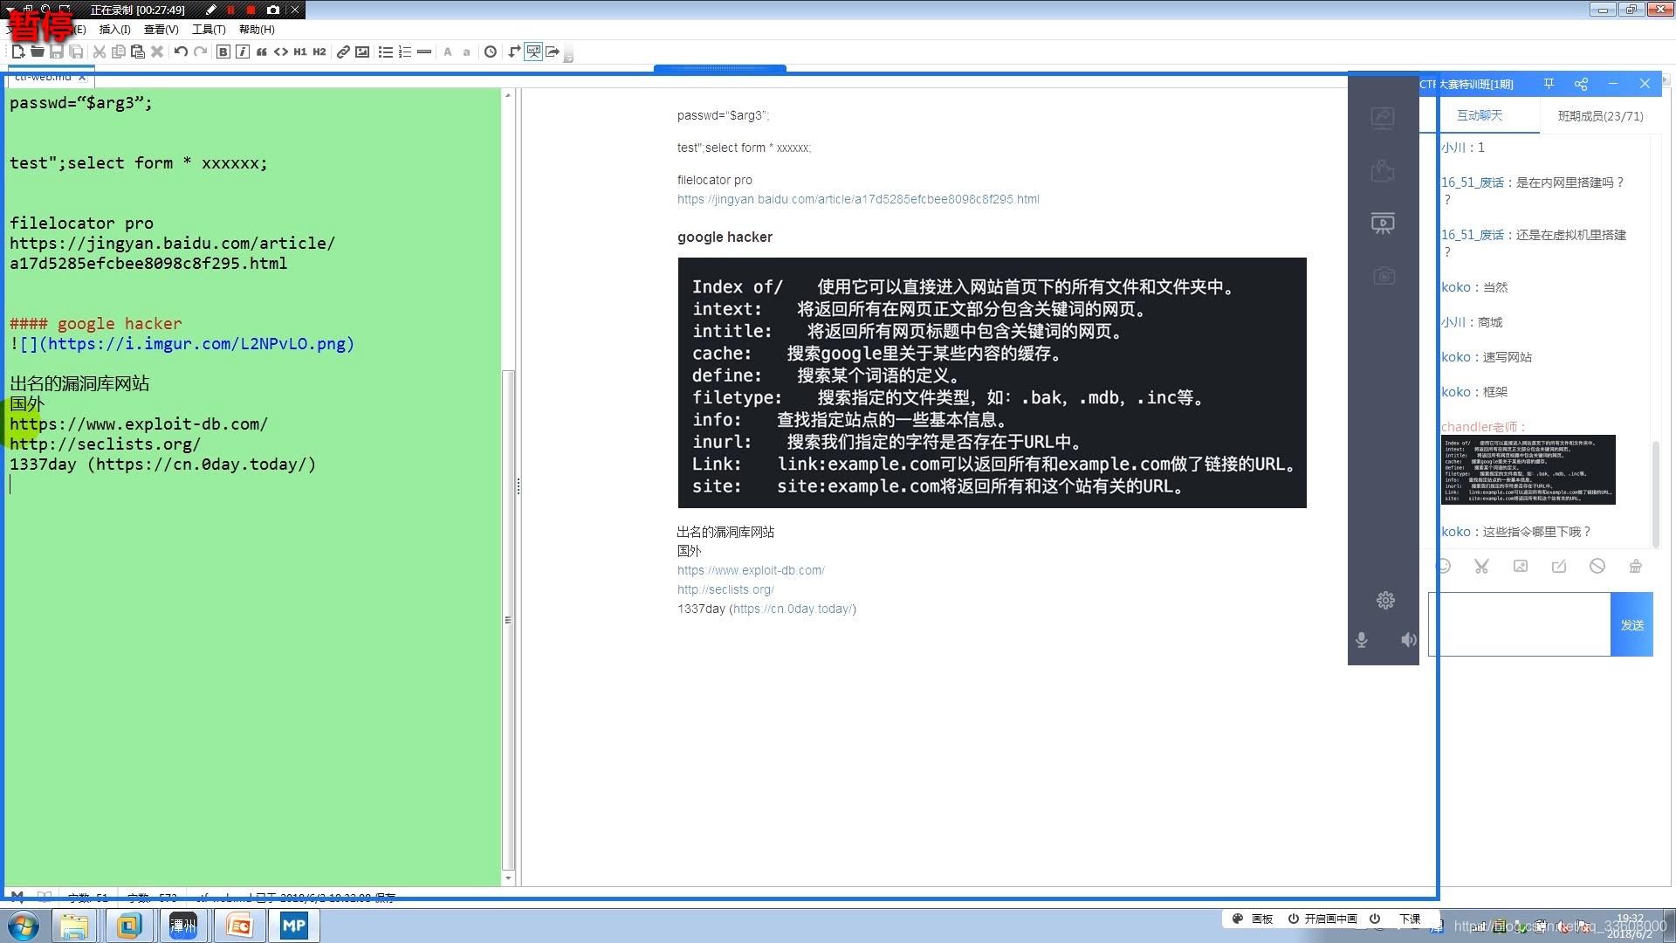Apply H1 heading from the toolbar
This screenshot has width=1676, height=943.
(x=299, y=52)
